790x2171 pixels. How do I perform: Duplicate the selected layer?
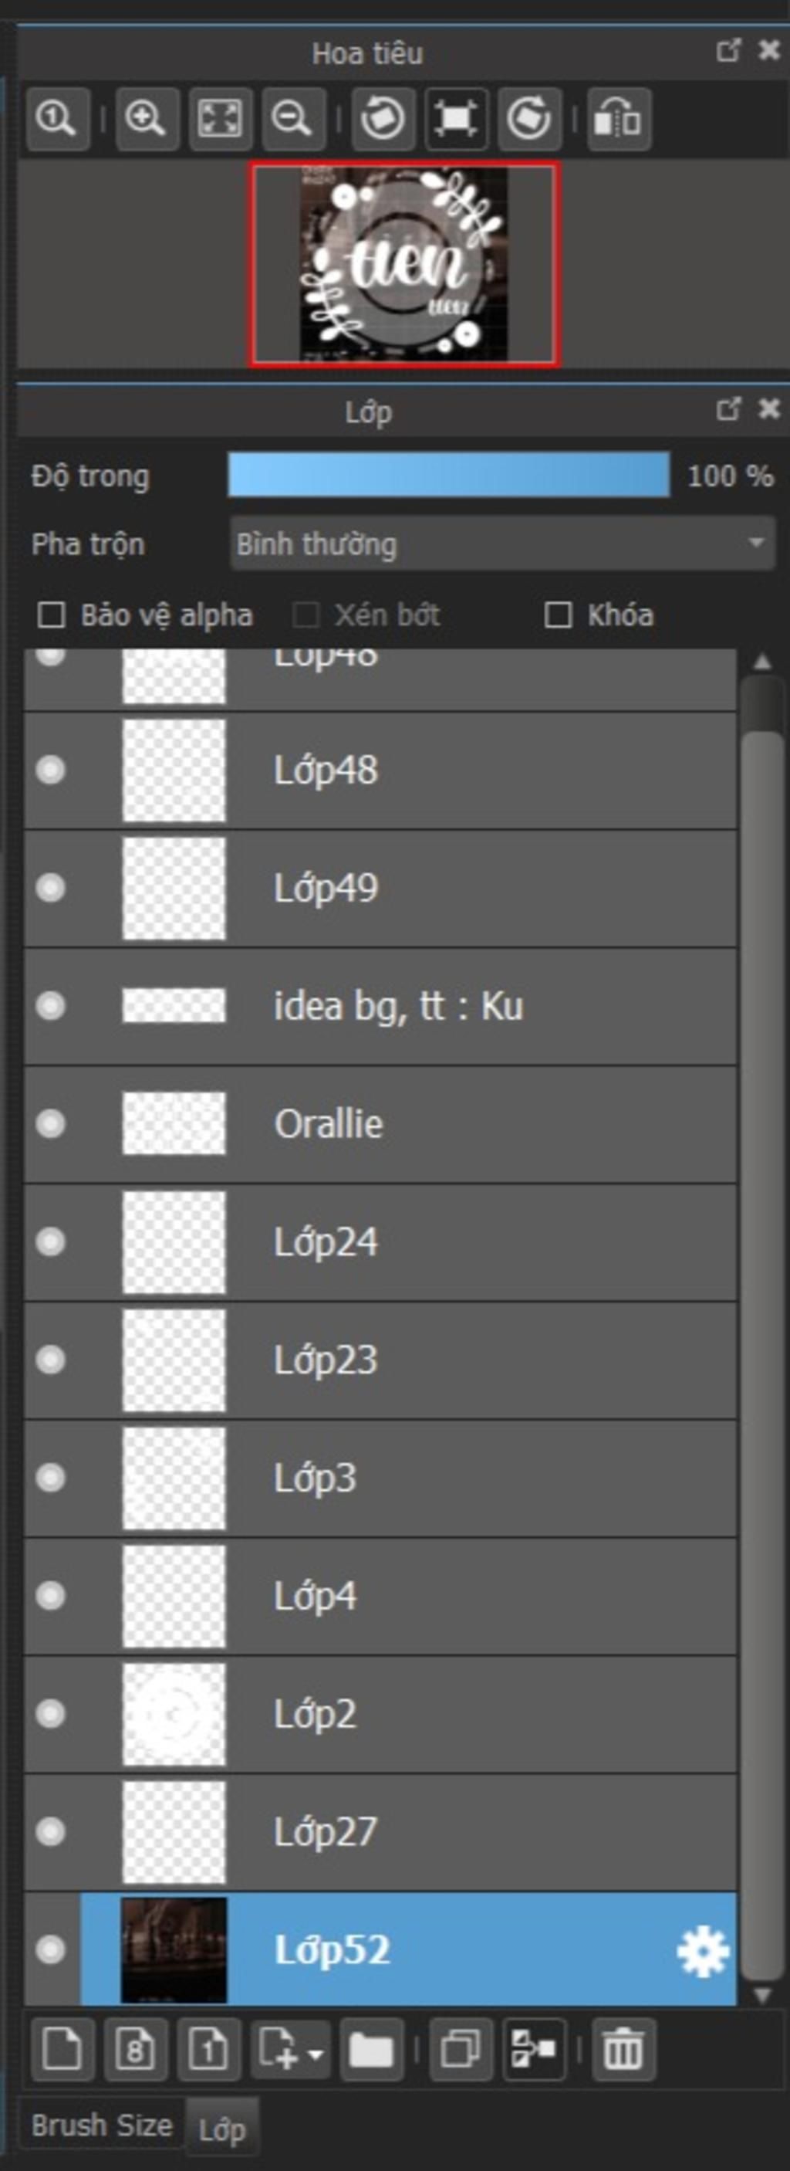[461, 2049]
